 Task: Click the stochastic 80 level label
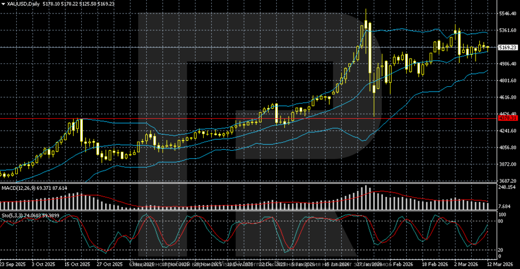(x=502, y=222)
